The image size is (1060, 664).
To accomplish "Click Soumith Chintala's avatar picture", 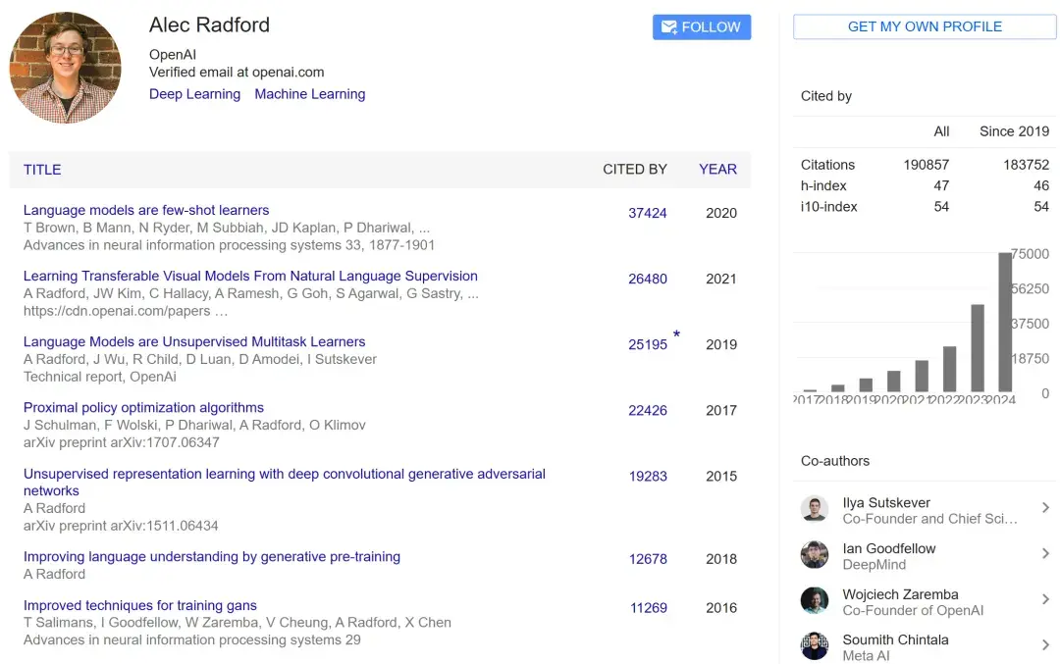I will click(x=814, y=645).
